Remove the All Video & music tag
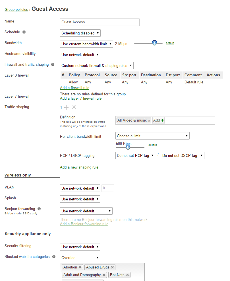230x281 pixels. click(149, 121)
